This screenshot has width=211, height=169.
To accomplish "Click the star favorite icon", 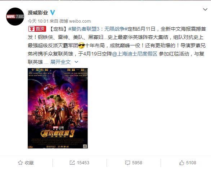I will tap(20, 163).
